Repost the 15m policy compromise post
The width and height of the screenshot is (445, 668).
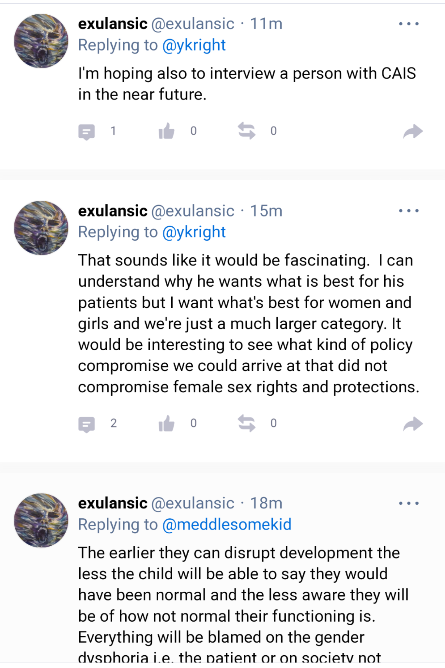point(246,423)
